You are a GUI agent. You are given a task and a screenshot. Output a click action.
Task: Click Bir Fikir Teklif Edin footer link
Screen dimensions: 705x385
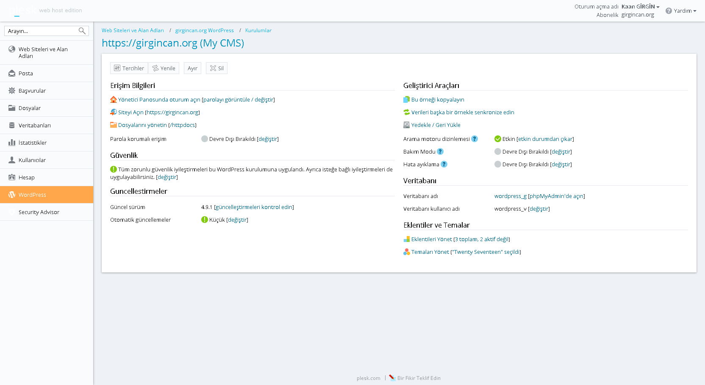pos(419,378)
